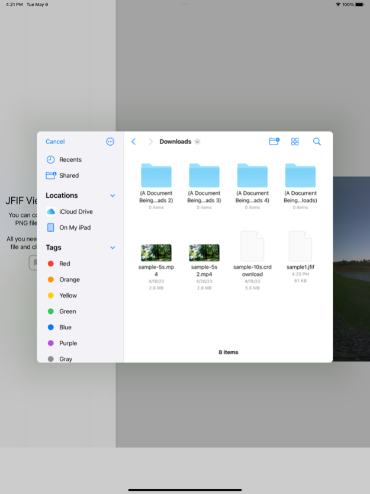The image size is (370, 494).
Task: Filter by the Green tag
Action: pyautogui.click(x=81, y=312)
